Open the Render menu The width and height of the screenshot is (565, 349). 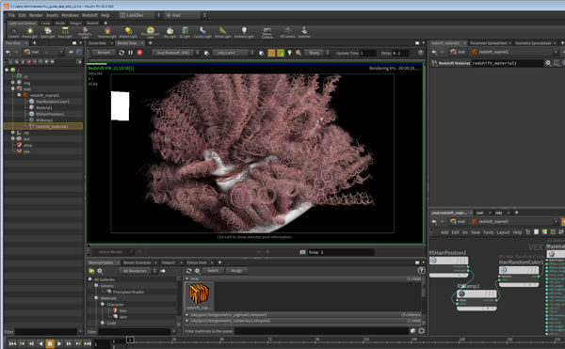click(36, 15)
